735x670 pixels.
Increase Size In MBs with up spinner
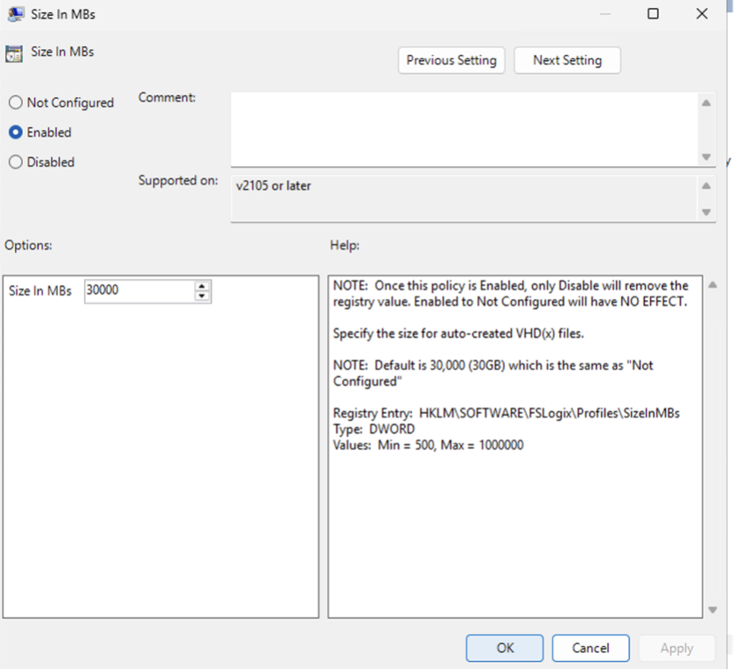202,286
